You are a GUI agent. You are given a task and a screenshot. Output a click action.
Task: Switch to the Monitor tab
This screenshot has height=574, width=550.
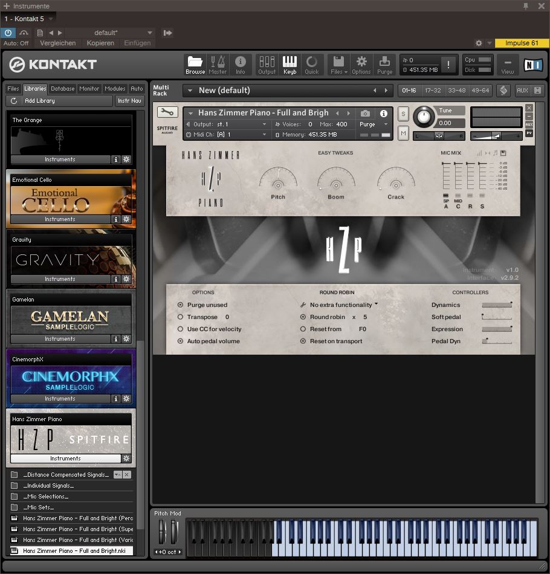89,89
